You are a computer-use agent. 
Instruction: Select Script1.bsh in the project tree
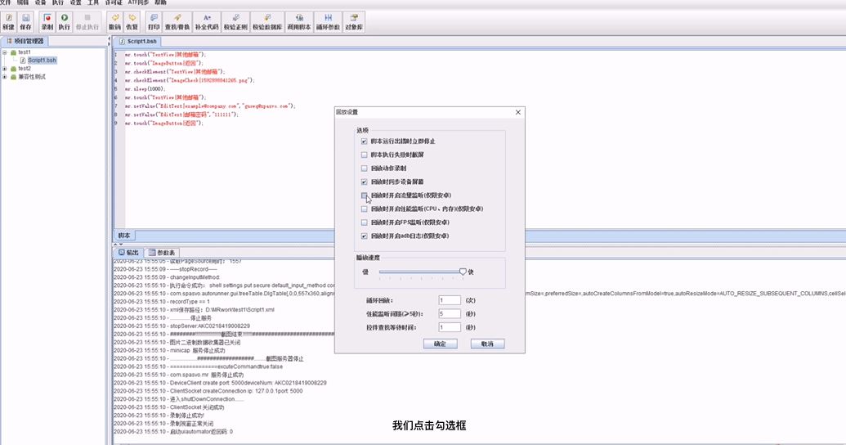coord(42,61)
